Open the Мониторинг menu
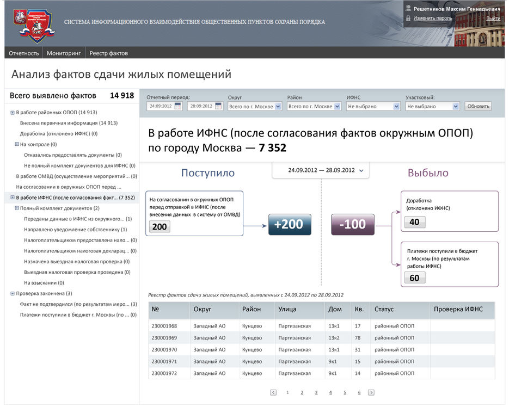 [x=64, y=53]
